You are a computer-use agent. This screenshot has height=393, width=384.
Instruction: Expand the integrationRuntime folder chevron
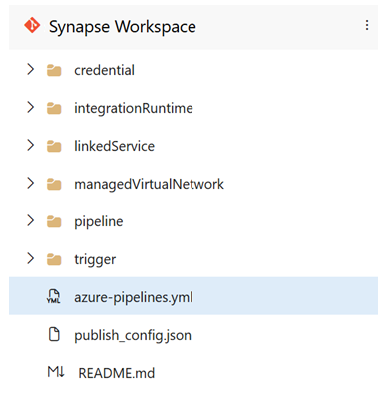pyautogui.click(x=31, y=107)
